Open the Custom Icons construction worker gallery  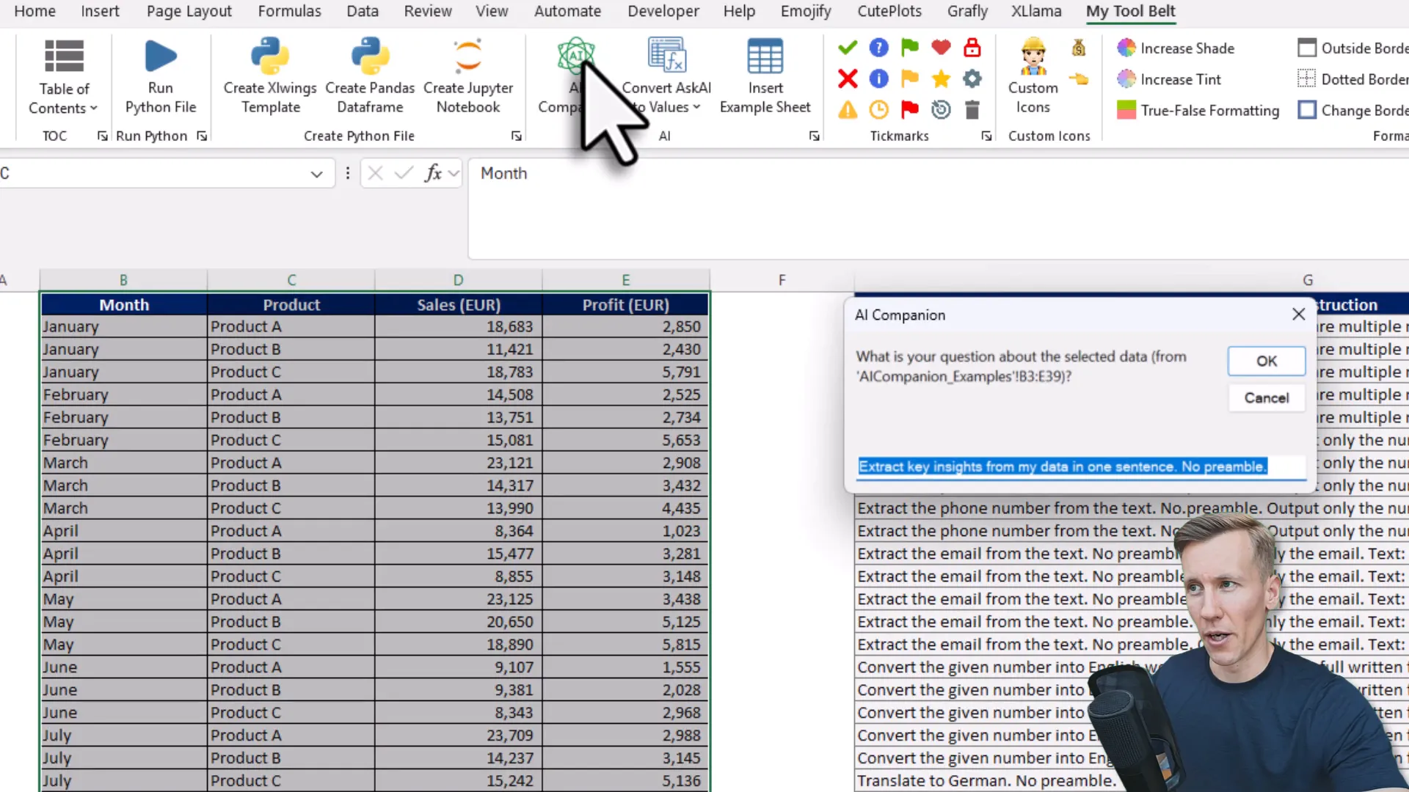click(1033, 73)
